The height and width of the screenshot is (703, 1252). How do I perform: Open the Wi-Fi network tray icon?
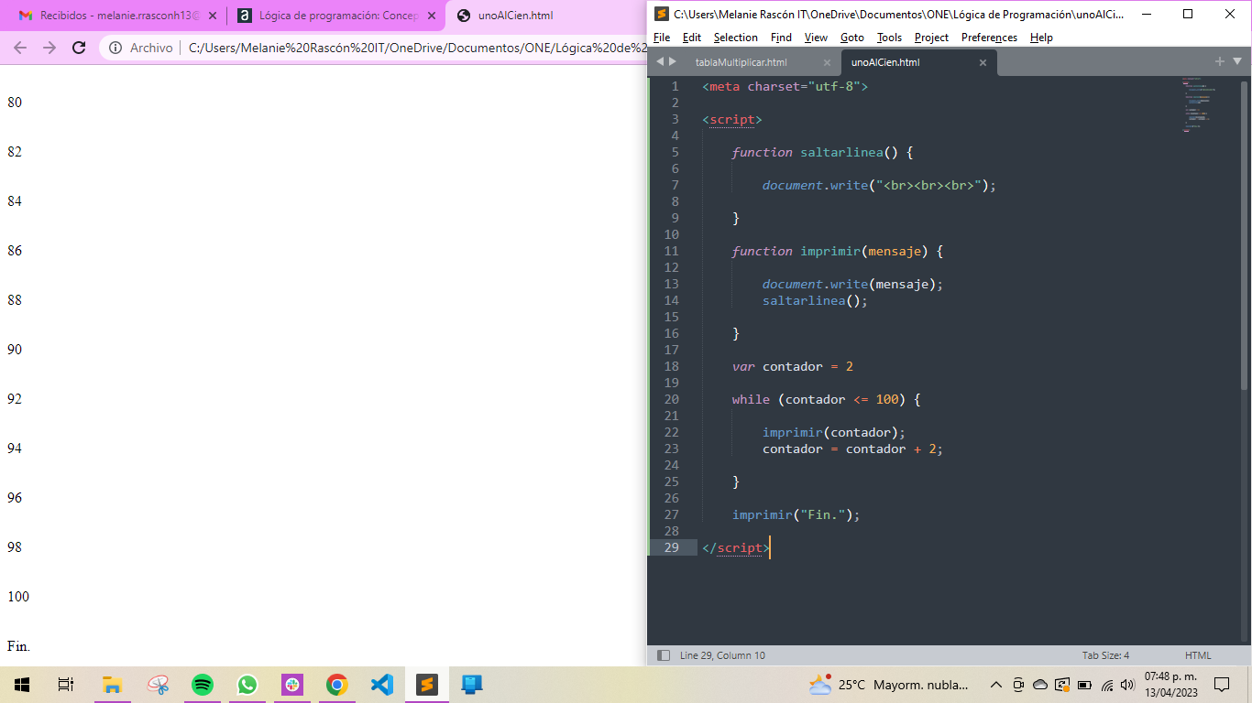point(1106,685)
